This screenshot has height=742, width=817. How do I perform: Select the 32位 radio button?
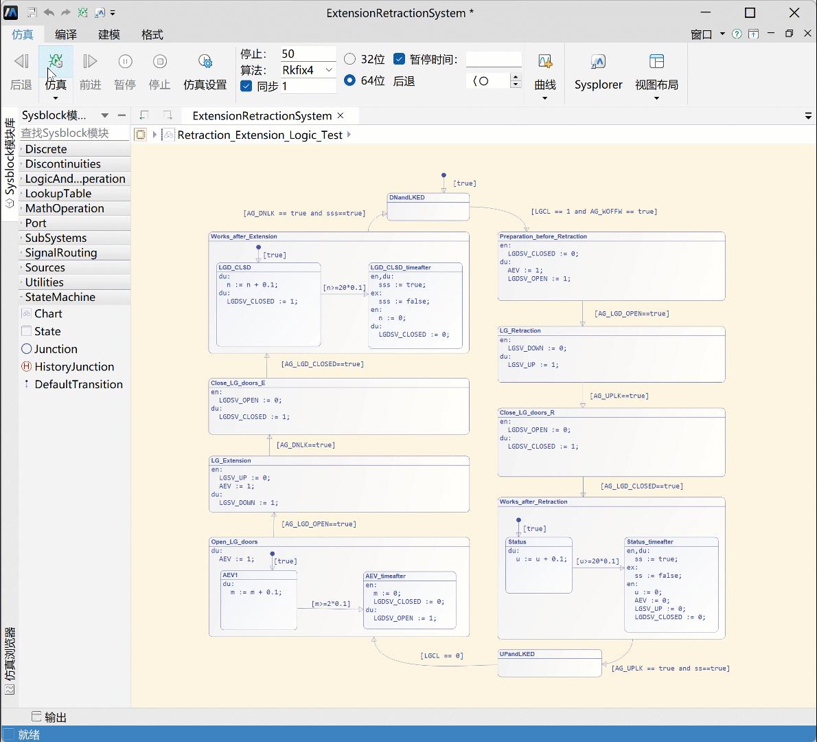[x=350, y=59]
